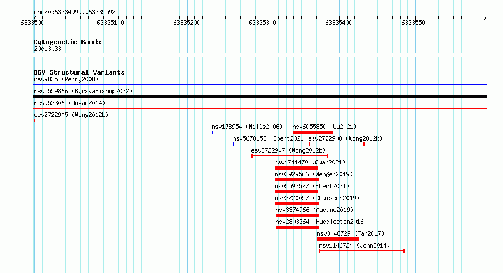The width and height of the screenshot is (503, 273).
Task: Click the DGV Structural Variants track title
Action: (x=79, y=72)
